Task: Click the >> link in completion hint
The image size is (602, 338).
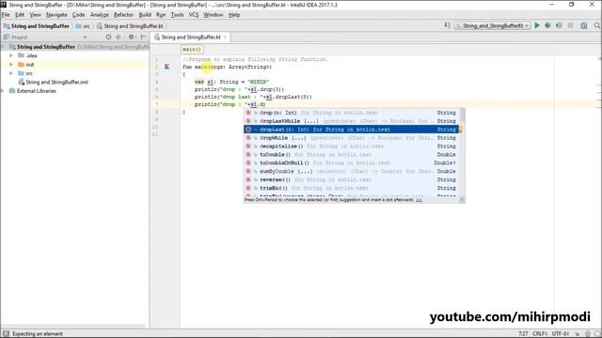Action: (419, 200)
